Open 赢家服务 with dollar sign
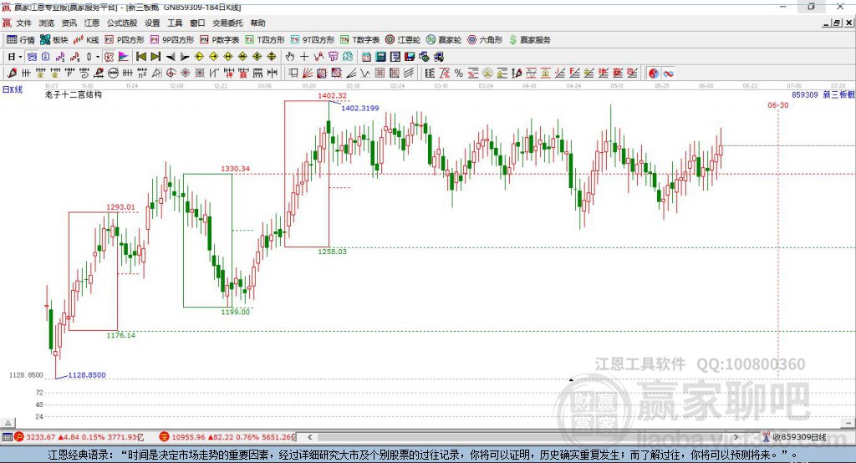This screenshot has height=463, width=856. click(530, 40)
